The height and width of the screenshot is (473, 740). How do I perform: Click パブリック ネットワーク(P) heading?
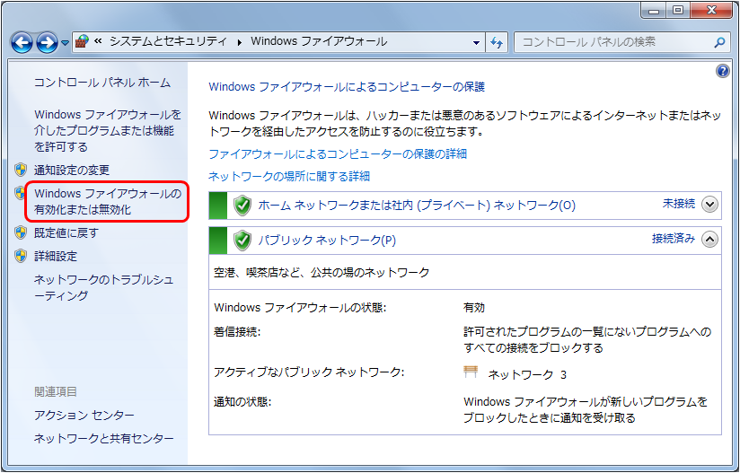coord(327,240)
